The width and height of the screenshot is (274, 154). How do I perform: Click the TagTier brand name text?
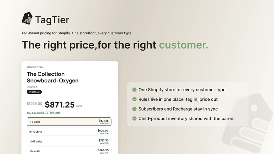coord(52,20)
